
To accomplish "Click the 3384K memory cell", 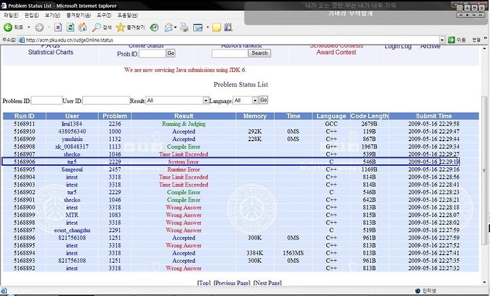I will click(255, 253).
